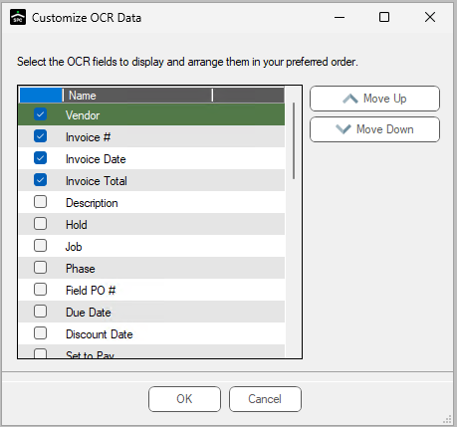Viewport: 457px width, 427px height.
Task: Minimize the Customize OCR Data window
Action: point(340,17)
